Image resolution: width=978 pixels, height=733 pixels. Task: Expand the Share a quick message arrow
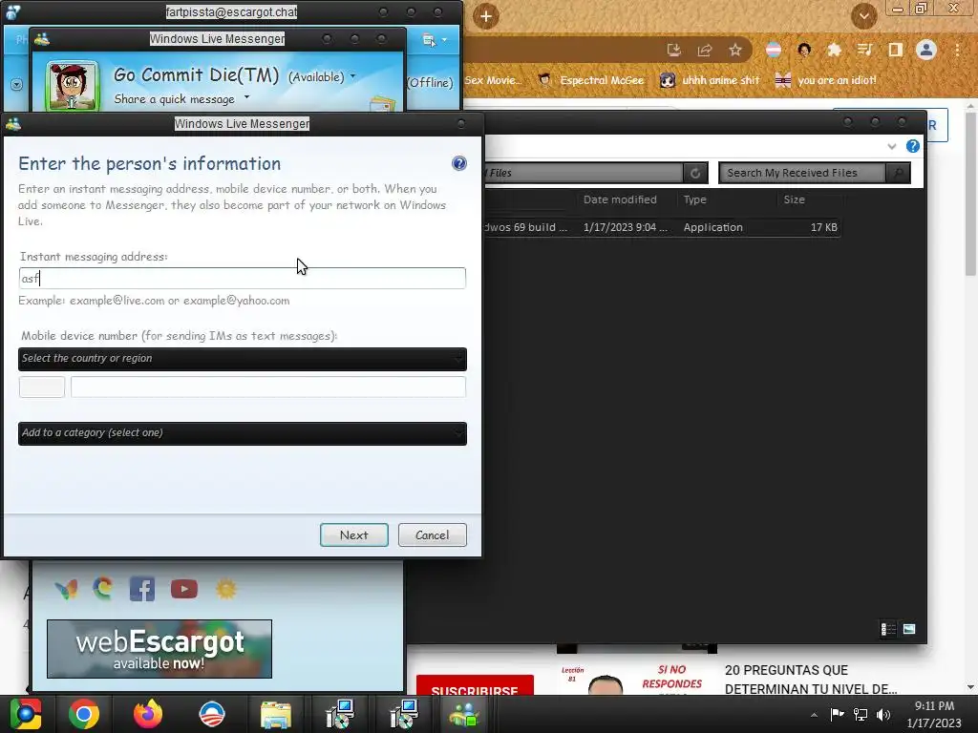tap(247, 97)
